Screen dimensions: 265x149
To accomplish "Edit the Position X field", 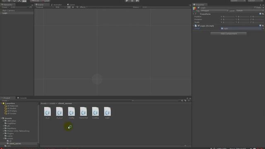I will (229, 17).
